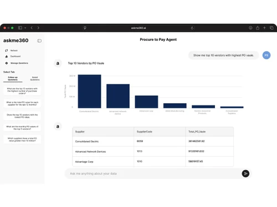Click the Dashboard label in the sidebar
277x207 pixels.
coord(16,56)
